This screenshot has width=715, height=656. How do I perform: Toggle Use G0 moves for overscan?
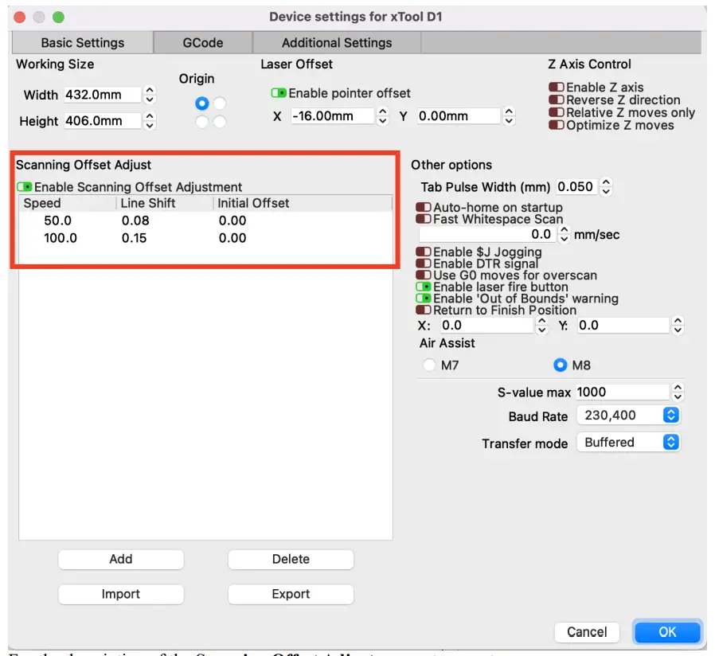click(x=424, y=275)
